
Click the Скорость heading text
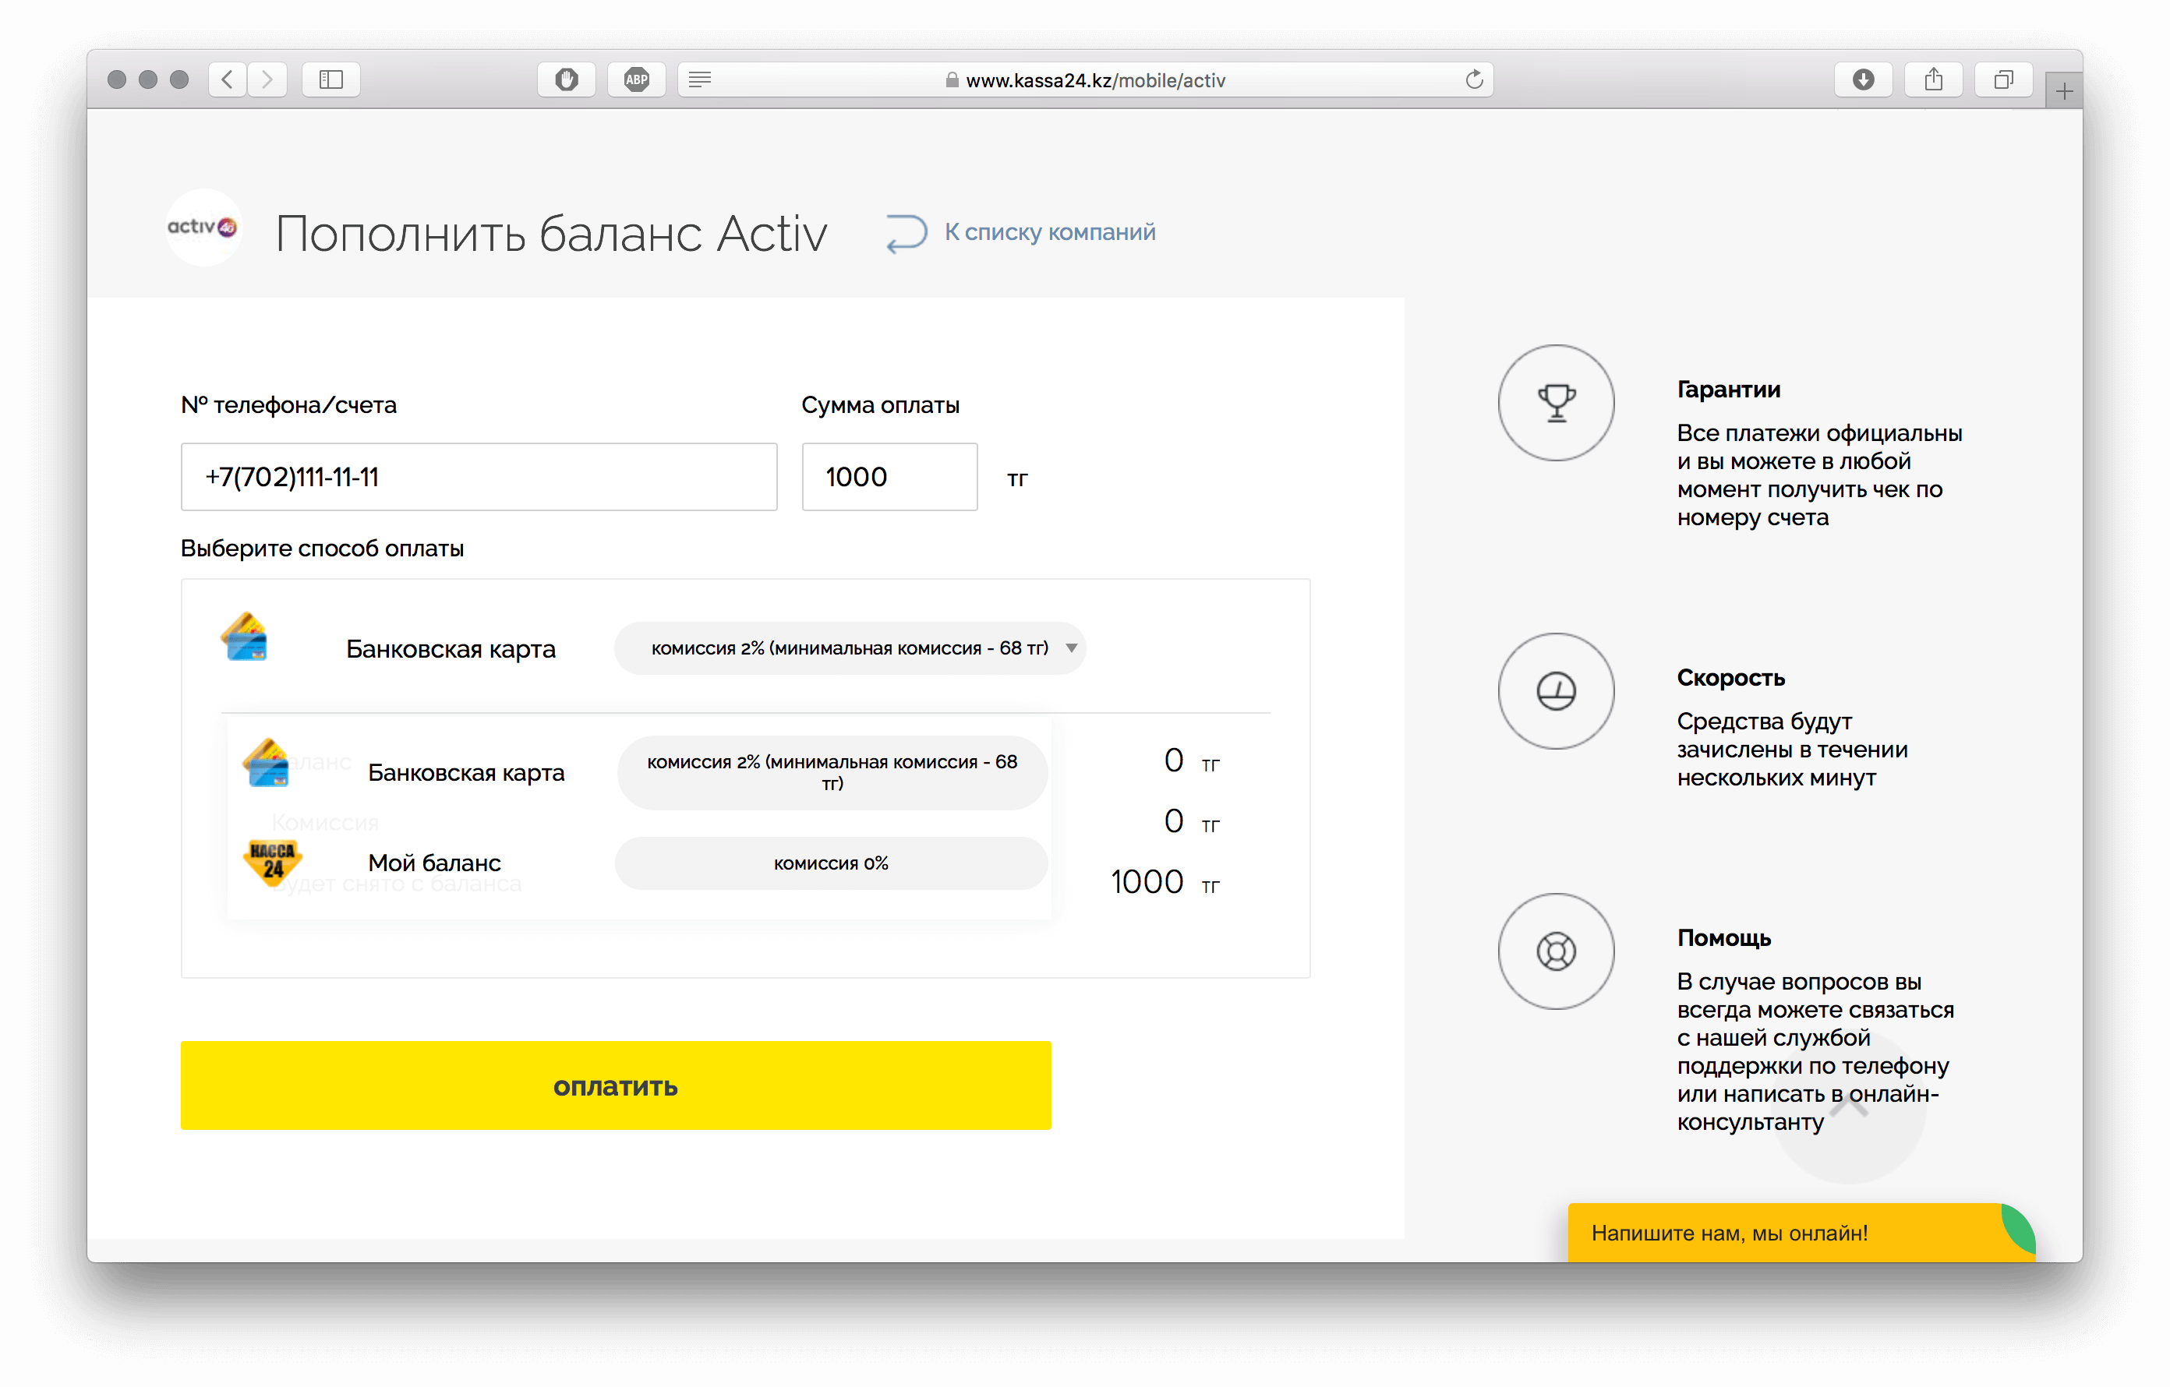(1730, 677)
